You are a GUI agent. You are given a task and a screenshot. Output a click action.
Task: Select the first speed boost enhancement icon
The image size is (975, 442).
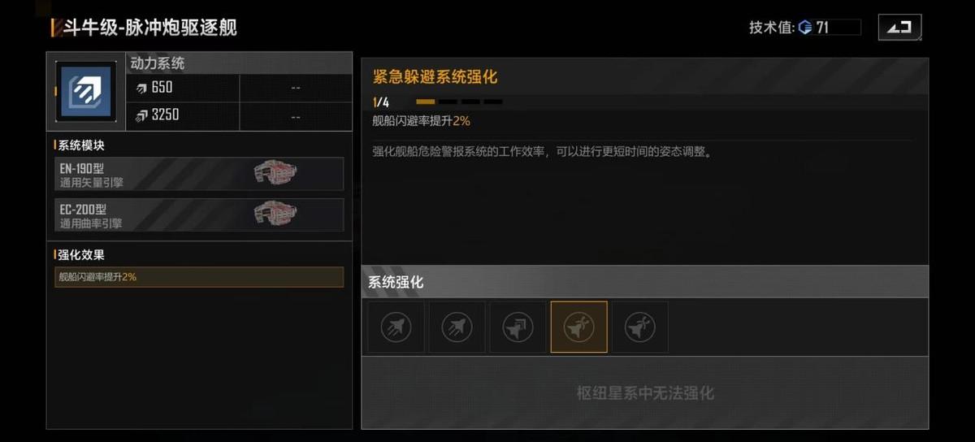pyautogui.click(x=396, y=327)
